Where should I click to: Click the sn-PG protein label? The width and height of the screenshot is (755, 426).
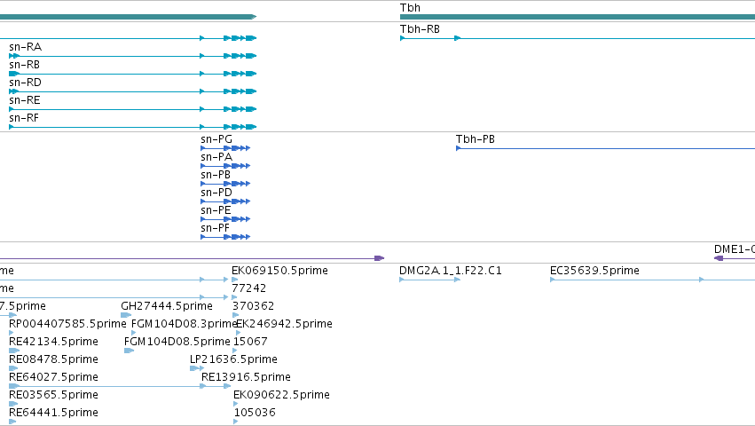[x=216, y=139]
